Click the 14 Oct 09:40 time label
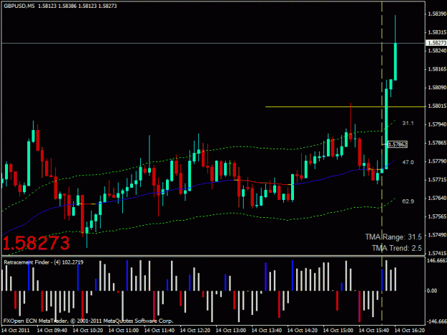 point(52,331)
